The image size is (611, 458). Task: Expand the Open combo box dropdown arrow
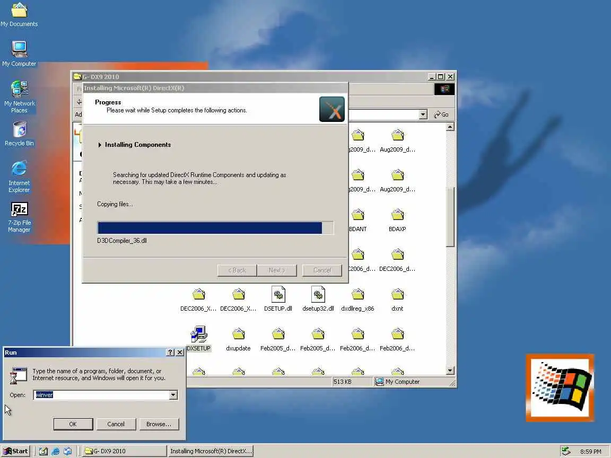[173, 395]
